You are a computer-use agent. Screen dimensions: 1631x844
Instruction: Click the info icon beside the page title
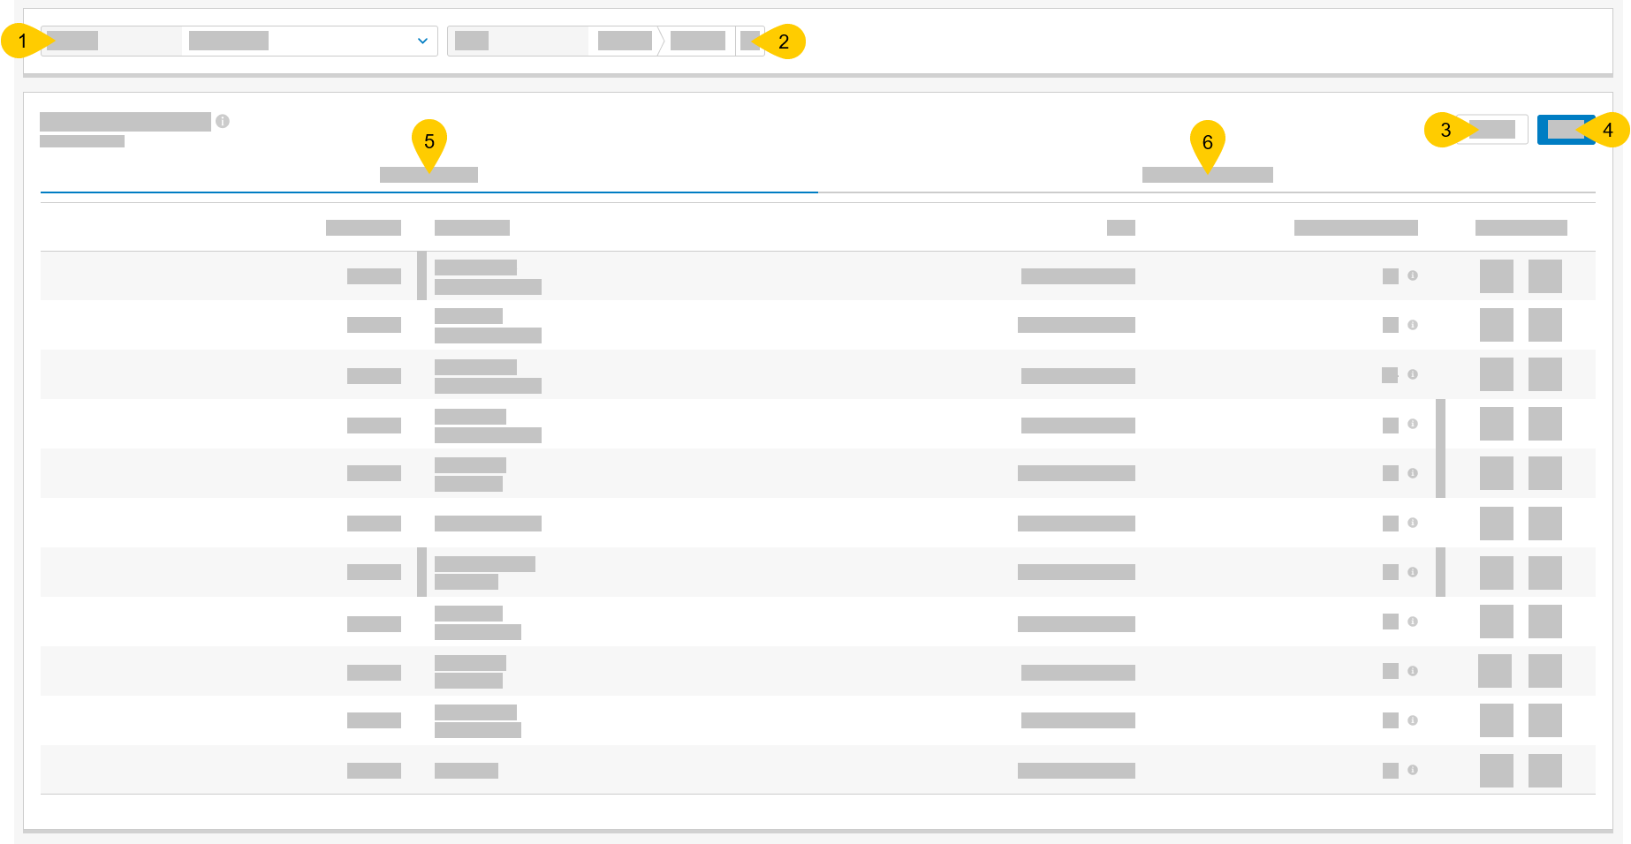click(224, 121)
